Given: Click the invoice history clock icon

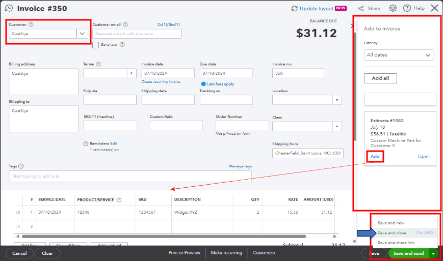Looking at the screenshot, I should coord(9,8).
